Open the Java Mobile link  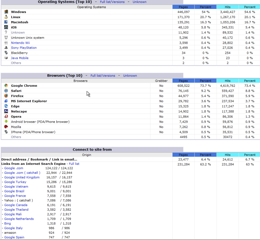click(20, 58)
